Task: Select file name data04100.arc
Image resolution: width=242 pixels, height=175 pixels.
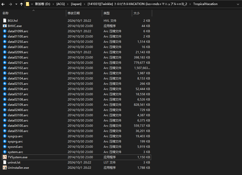Action: point(18,125)
